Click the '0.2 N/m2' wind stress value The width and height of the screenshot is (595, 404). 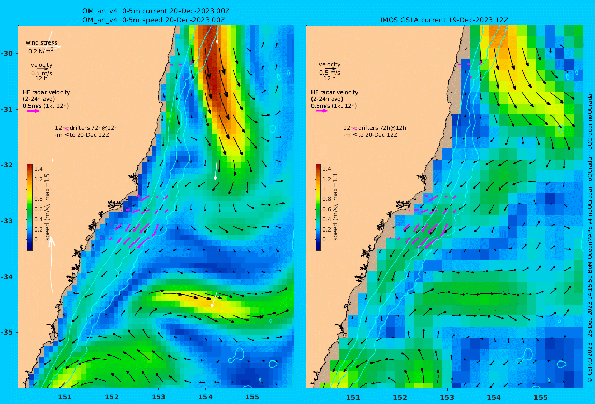coord(40,51)
